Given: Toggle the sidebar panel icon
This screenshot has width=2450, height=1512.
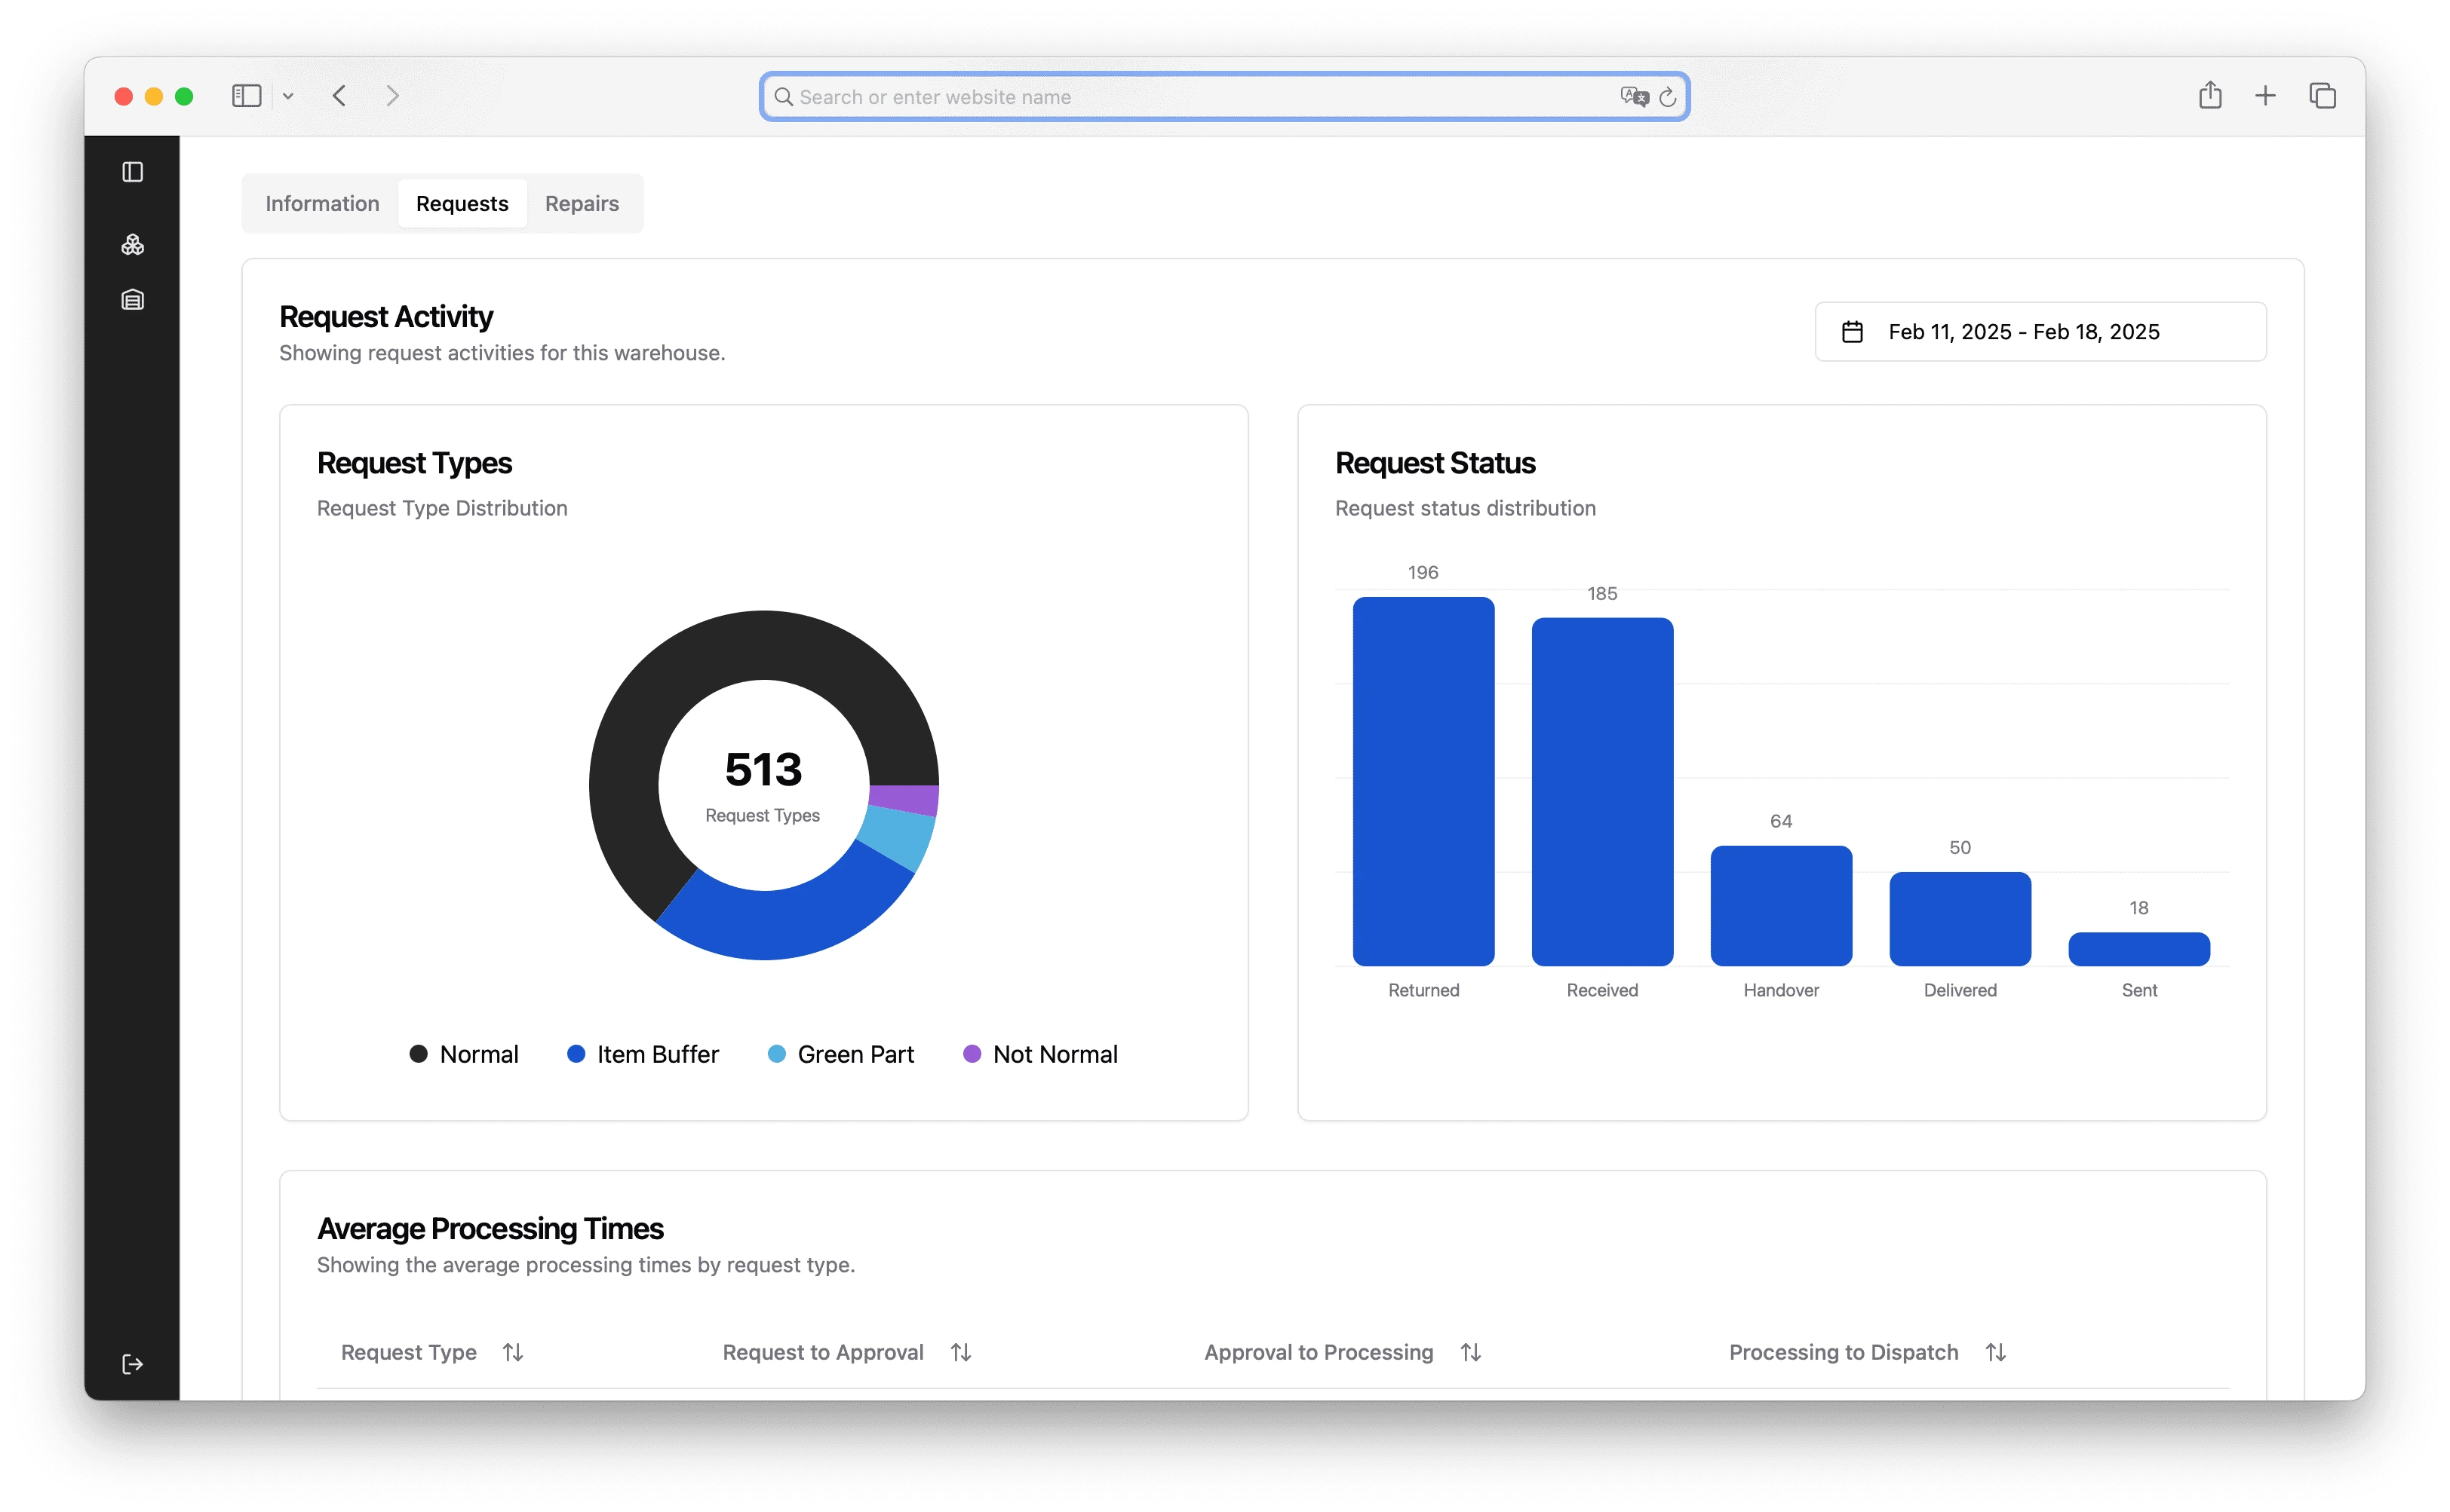Looking at the screenshot, I should click(x=133, y=172).
